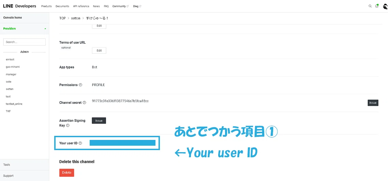Click the Admin group label
This screenshot has width=388, height=181.
[25, 52]
